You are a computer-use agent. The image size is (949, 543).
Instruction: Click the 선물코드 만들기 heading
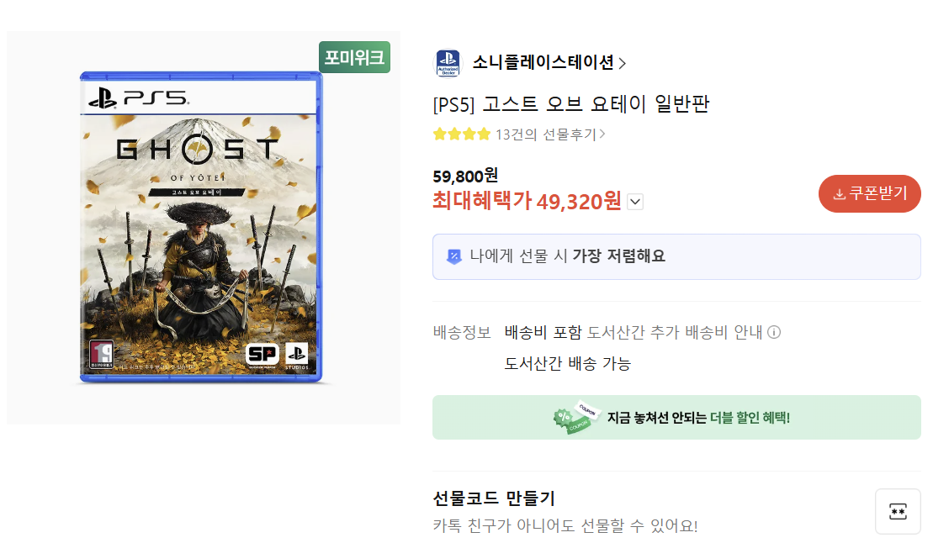pos(494,498)
